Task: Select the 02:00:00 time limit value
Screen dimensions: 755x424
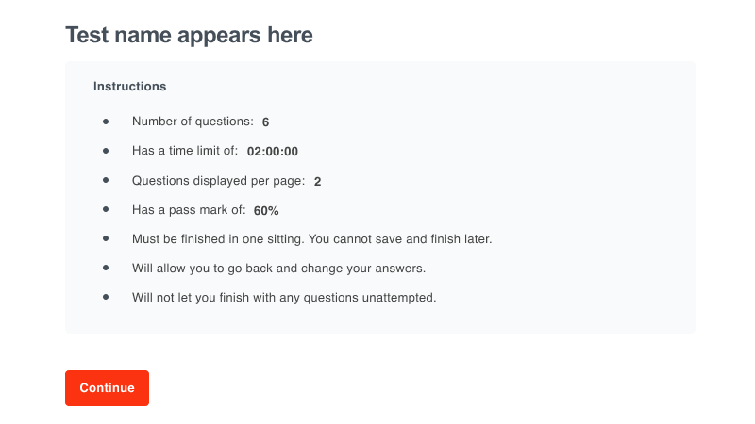Action: point(273,152)
